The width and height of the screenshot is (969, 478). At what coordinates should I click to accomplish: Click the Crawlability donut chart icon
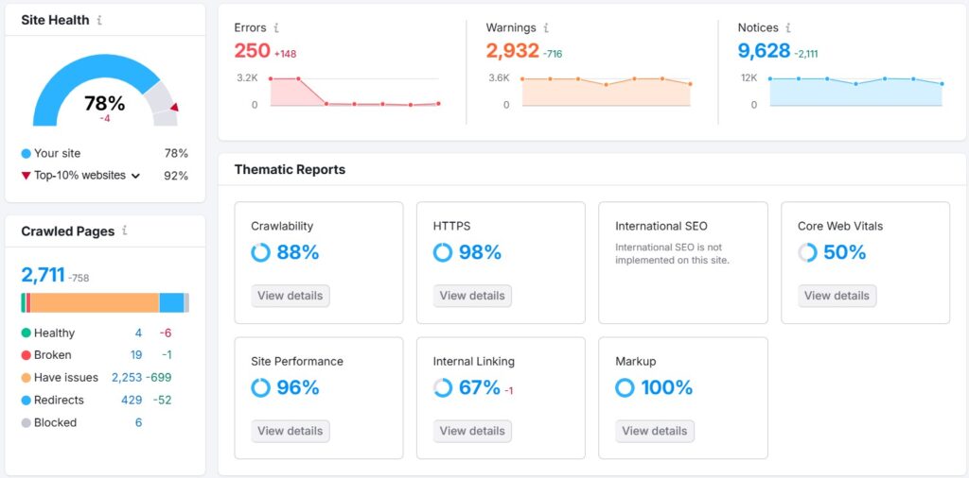pyautogui.click(x=261, y=252)
